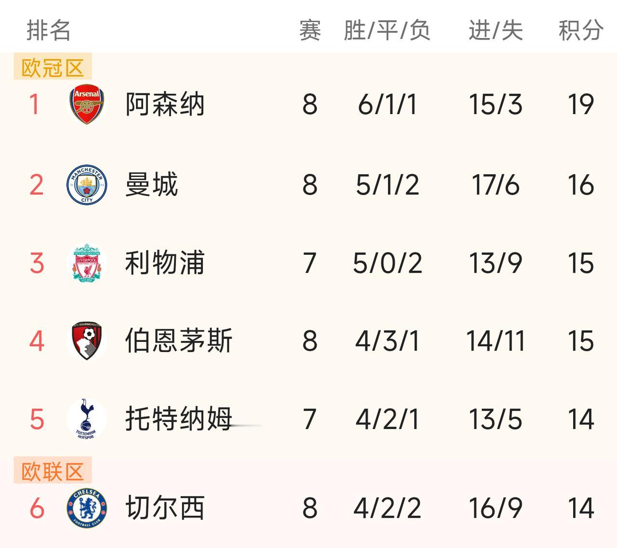Select the 利物浦 team name
This screenshot has height=548, width=617.
165,263
